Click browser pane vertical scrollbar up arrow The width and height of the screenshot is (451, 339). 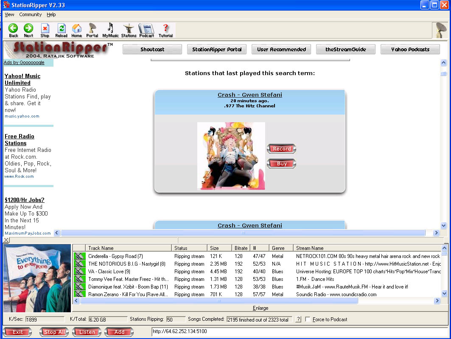pyautogui.click(x=443, y=62)
